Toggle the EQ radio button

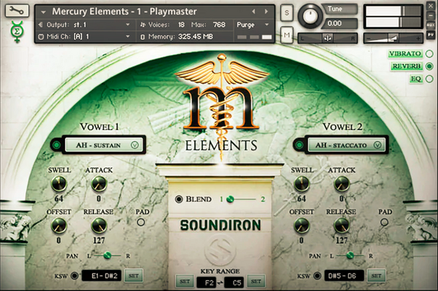(429, 79)
